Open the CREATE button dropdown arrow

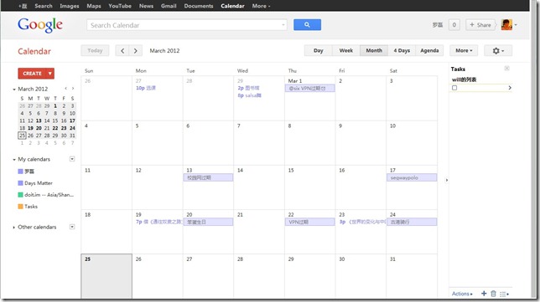(50, 74)
